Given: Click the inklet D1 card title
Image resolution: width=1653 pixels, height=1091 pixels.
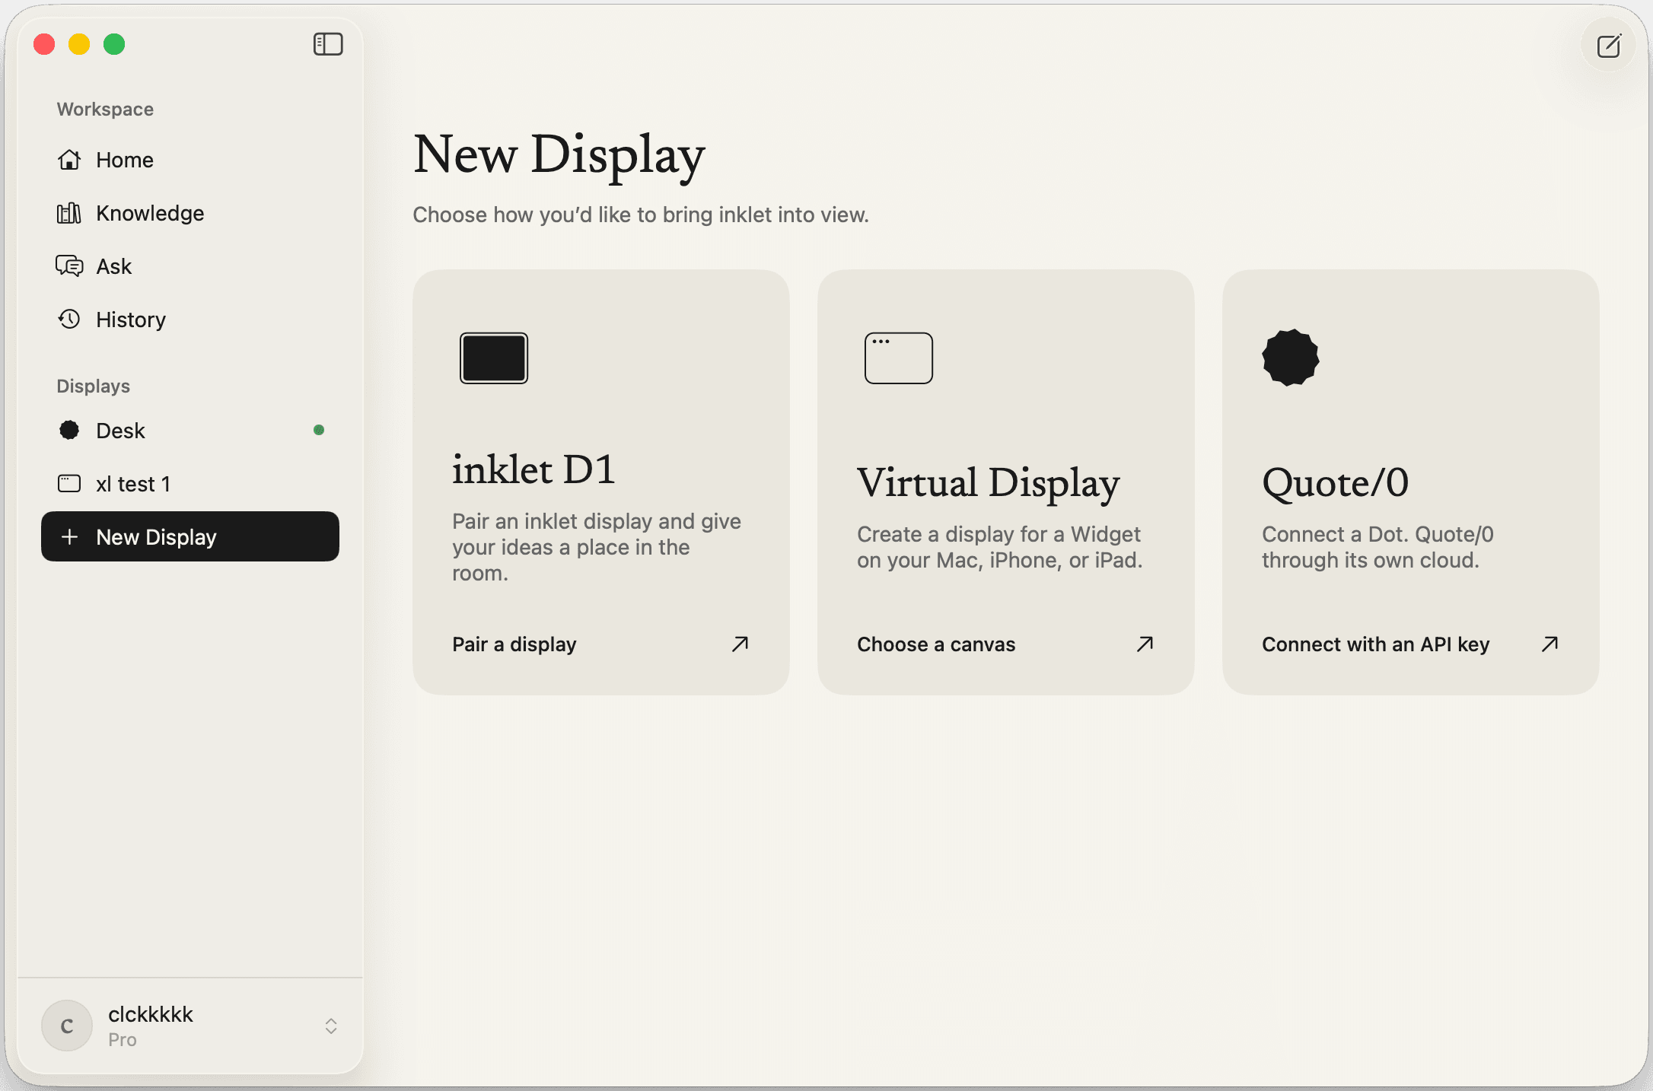Looking at the screenshot, I should click(533, 469).
